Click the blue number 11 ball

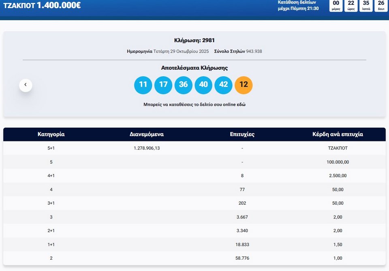pyautogui.click(x=143, y=85)
